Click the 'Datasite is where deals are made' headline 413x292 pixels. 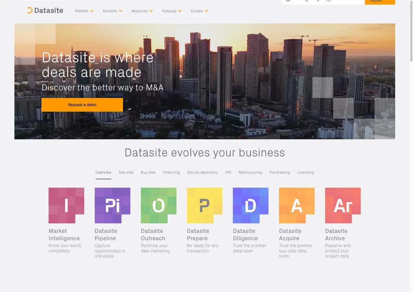point(98,65)
